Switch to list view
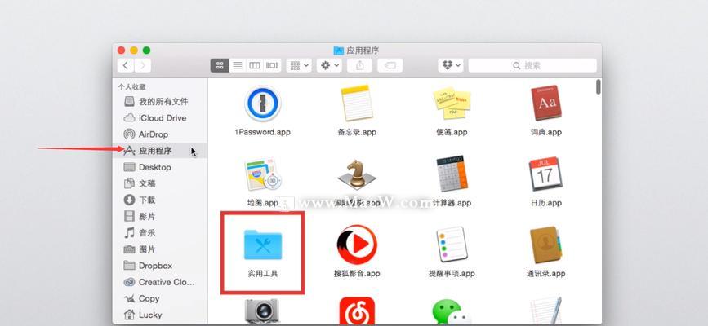The height and width of the screenshot is (326, 708). click(x=238, y=65)
